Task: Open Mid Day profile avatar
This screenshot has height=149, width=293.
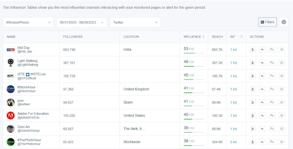Action: pyautogui.click(x=11, y=50)
